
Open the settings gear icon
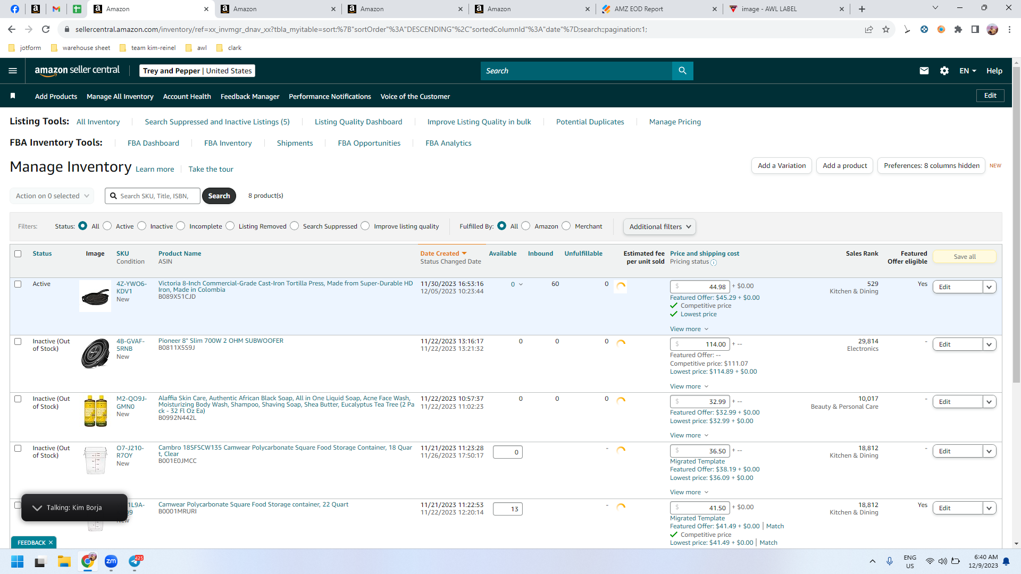944,71
